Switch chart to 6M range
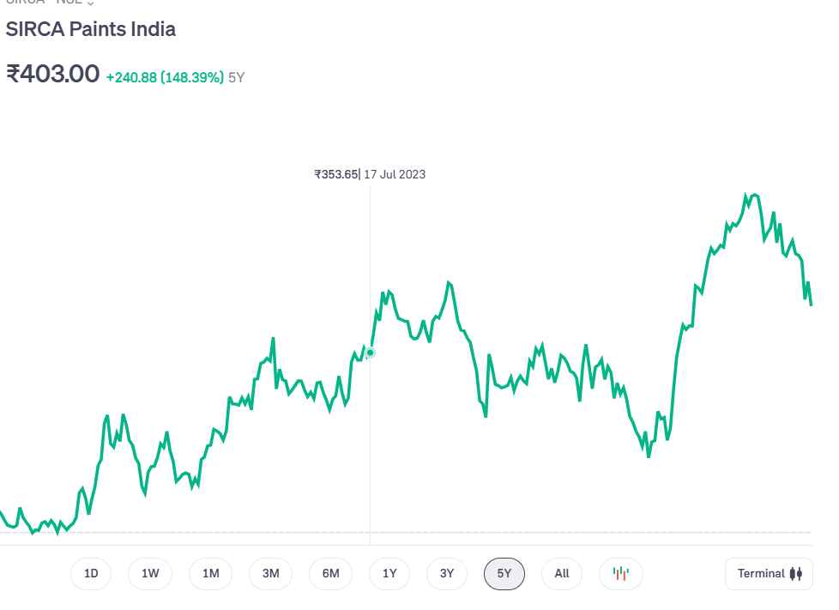The height and width of the screenshot is (610, 839). [330, 573]
